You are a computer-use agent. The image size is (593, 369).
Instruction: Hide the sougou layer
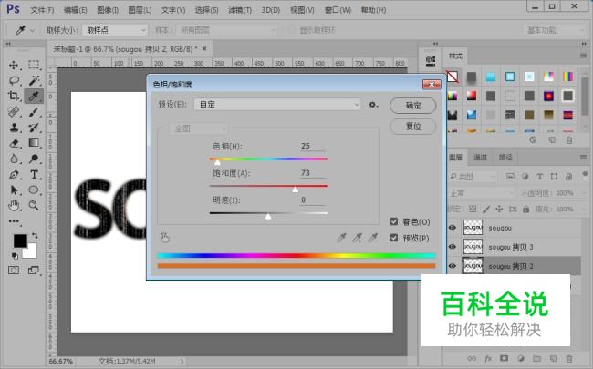[x=453, y=228]
